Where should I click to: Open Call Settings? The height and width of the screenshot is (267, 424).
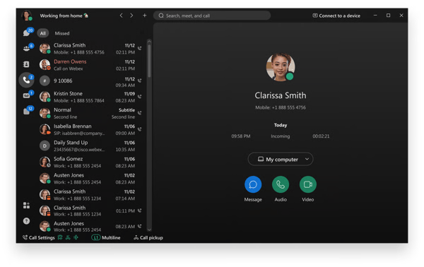(x=39, y=237)
